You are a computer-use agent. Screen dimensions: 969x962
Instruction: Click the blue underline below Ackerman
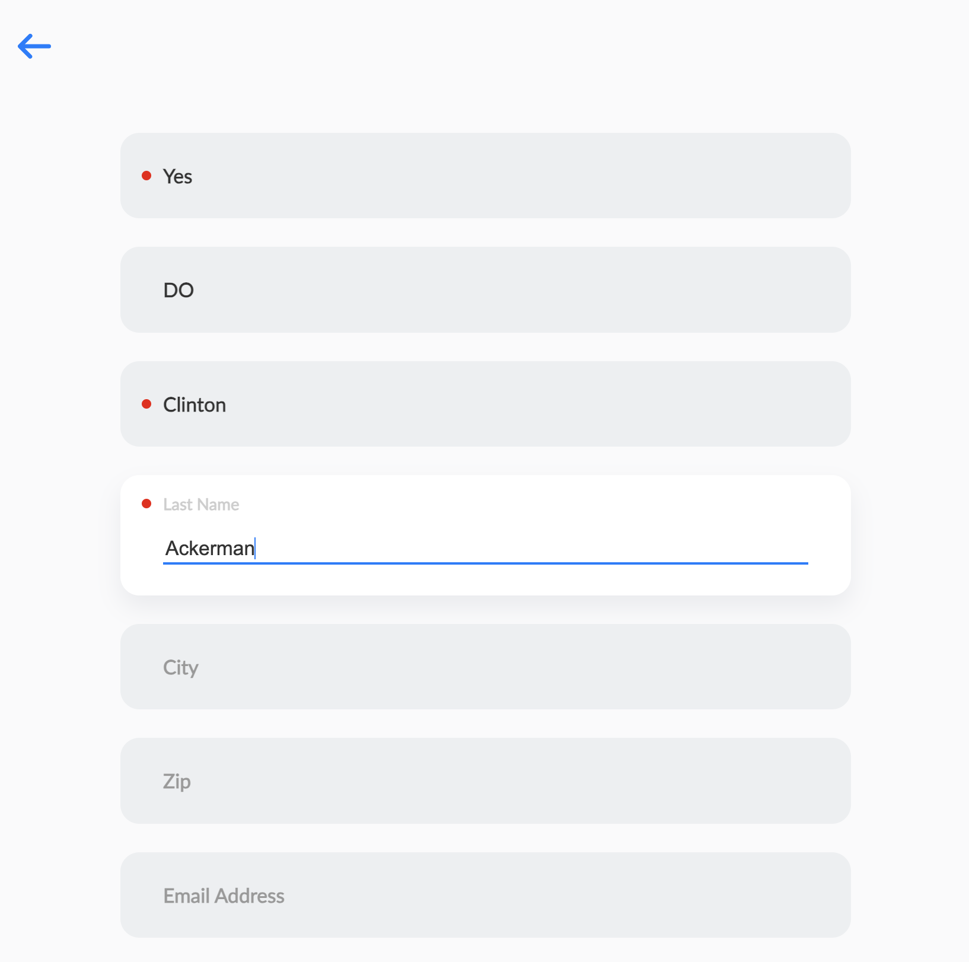click(485, 563)
